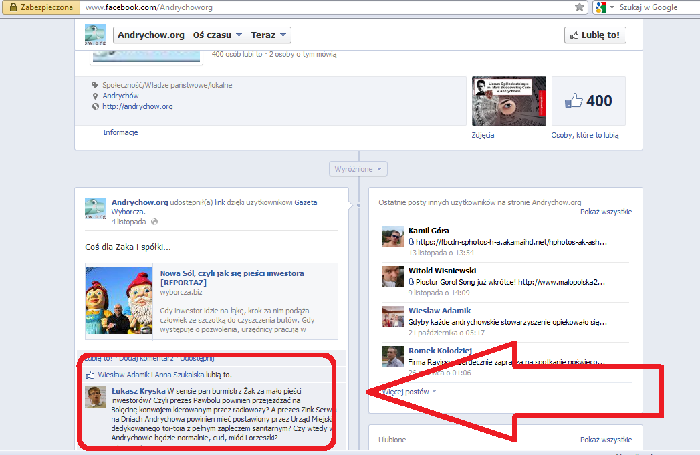700x455 pixels.
Task: Click the 21 października o 05:17 timestamp
Action: (x=447, y=333)
